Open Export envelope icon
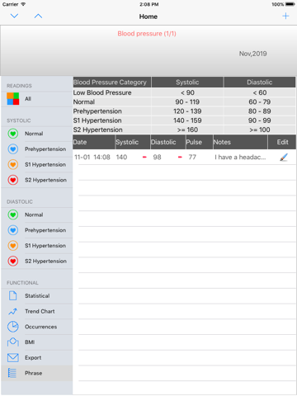The height and width of the screenshot is (396, 297). (x=12, y=357)
